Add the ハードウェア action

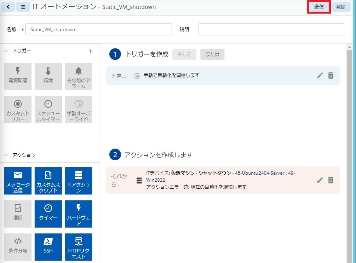79,214
